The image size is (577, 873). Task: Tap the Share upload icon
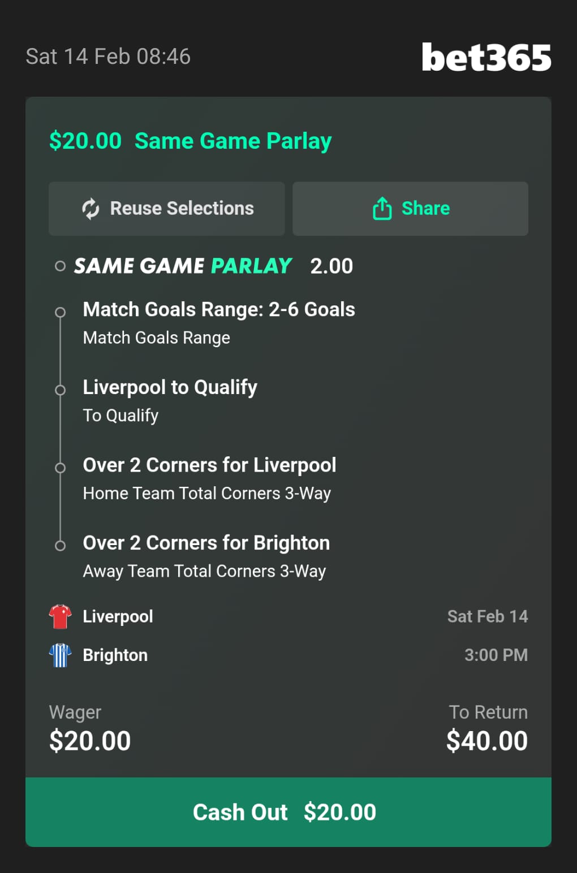[x=382, y=209]
